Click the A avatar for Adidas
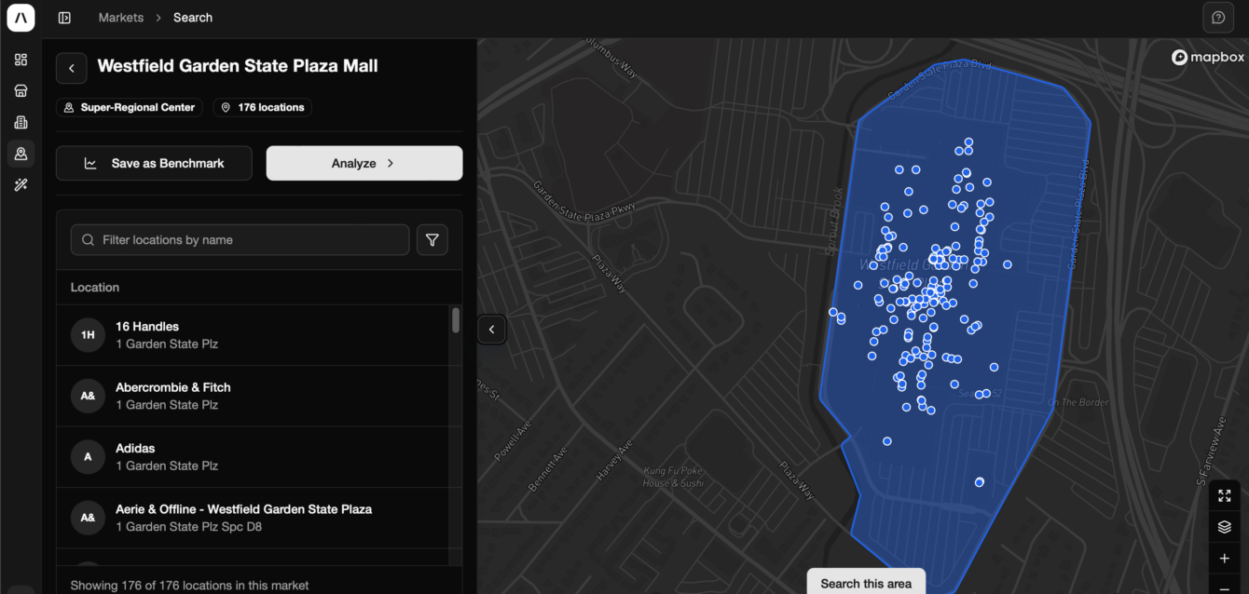1249x594 pixels. 88,457
